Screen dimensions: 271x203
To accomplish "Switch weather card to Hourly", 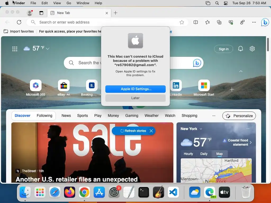I will [188, 154].
